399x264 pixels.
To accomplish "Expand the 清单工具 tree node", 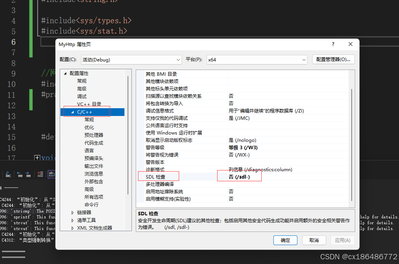I will 72,219.
